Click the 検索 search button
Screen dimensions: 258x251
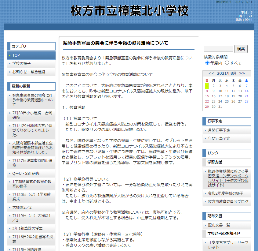(x=241, y=49)
